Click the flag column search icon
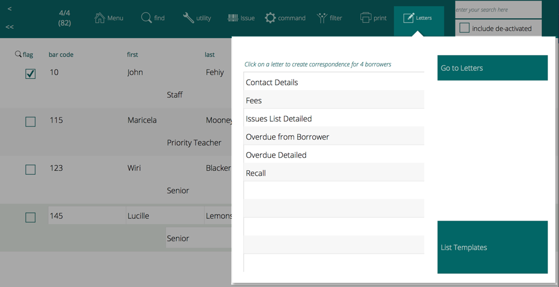This screenshot has height=287, width=559. pyautogui.click(x=18, y=54)
